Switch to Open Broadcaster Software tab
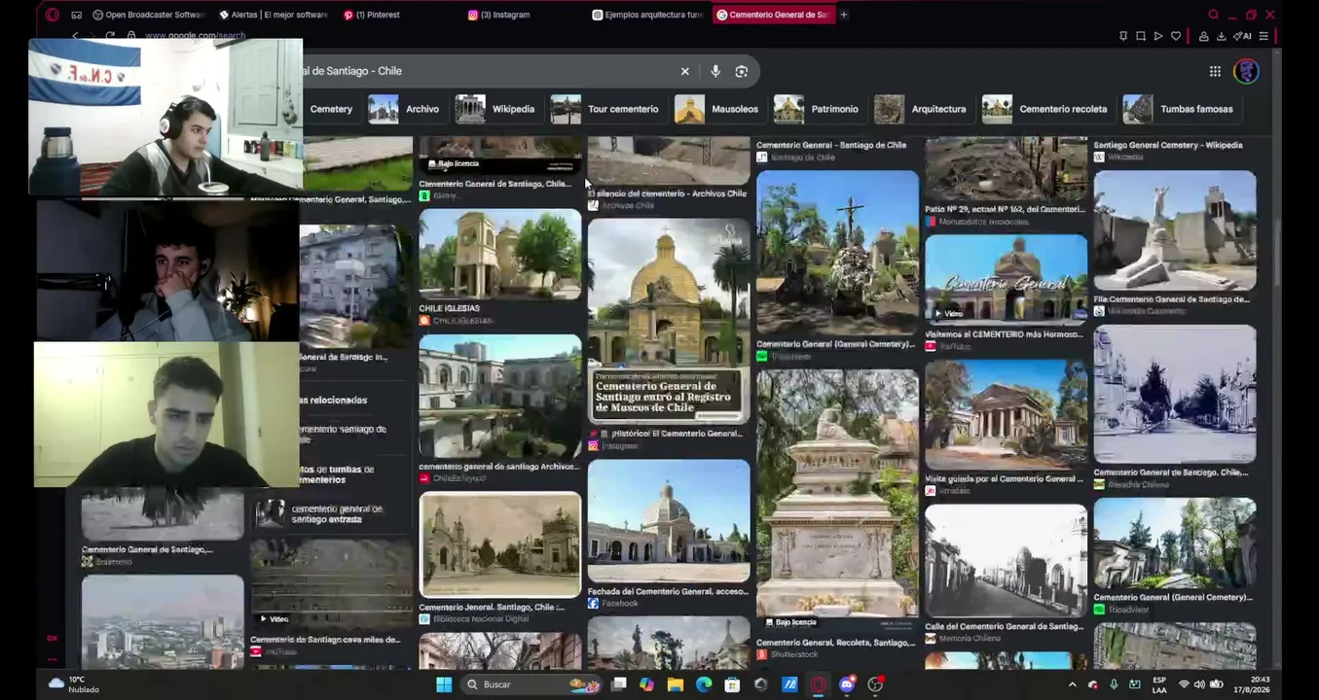Screen dimensions: 1319x700 coord(148,15)
